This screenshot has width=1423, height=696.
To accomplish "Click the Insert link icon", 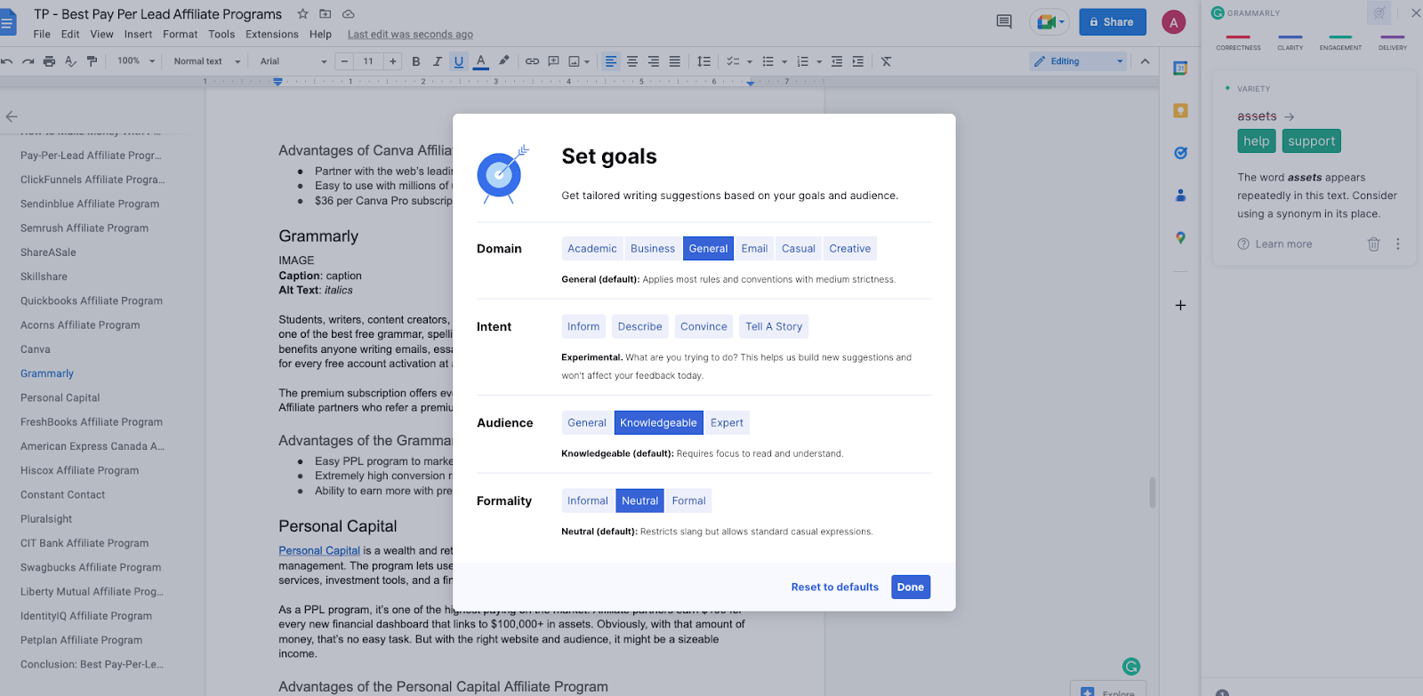I will click(x=532, y=61).
